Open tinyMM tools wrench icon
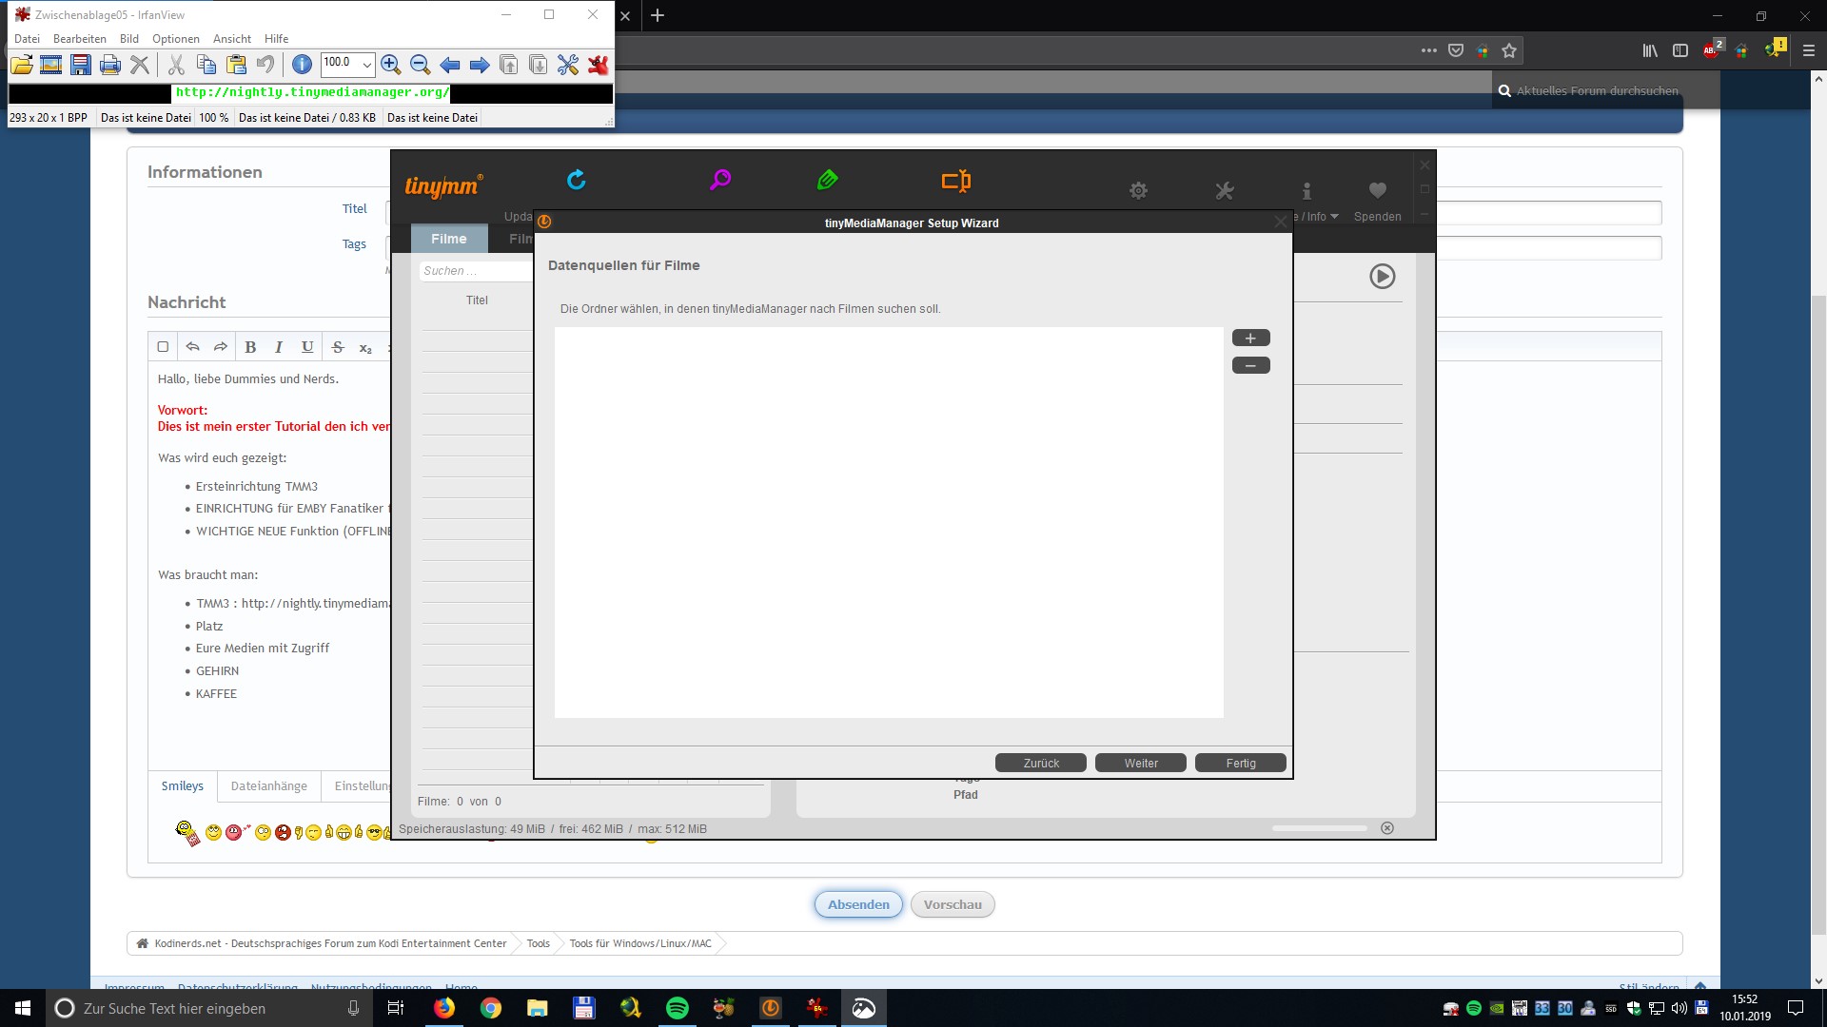Image resolution: width=1827 pixels, height=1027 pixels. pyautogui.click(x=1225, y=190)
